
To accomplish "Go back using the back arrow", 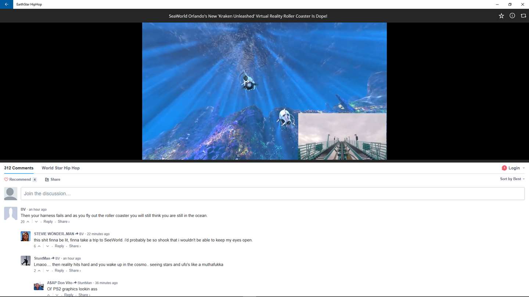I will 7,4.
